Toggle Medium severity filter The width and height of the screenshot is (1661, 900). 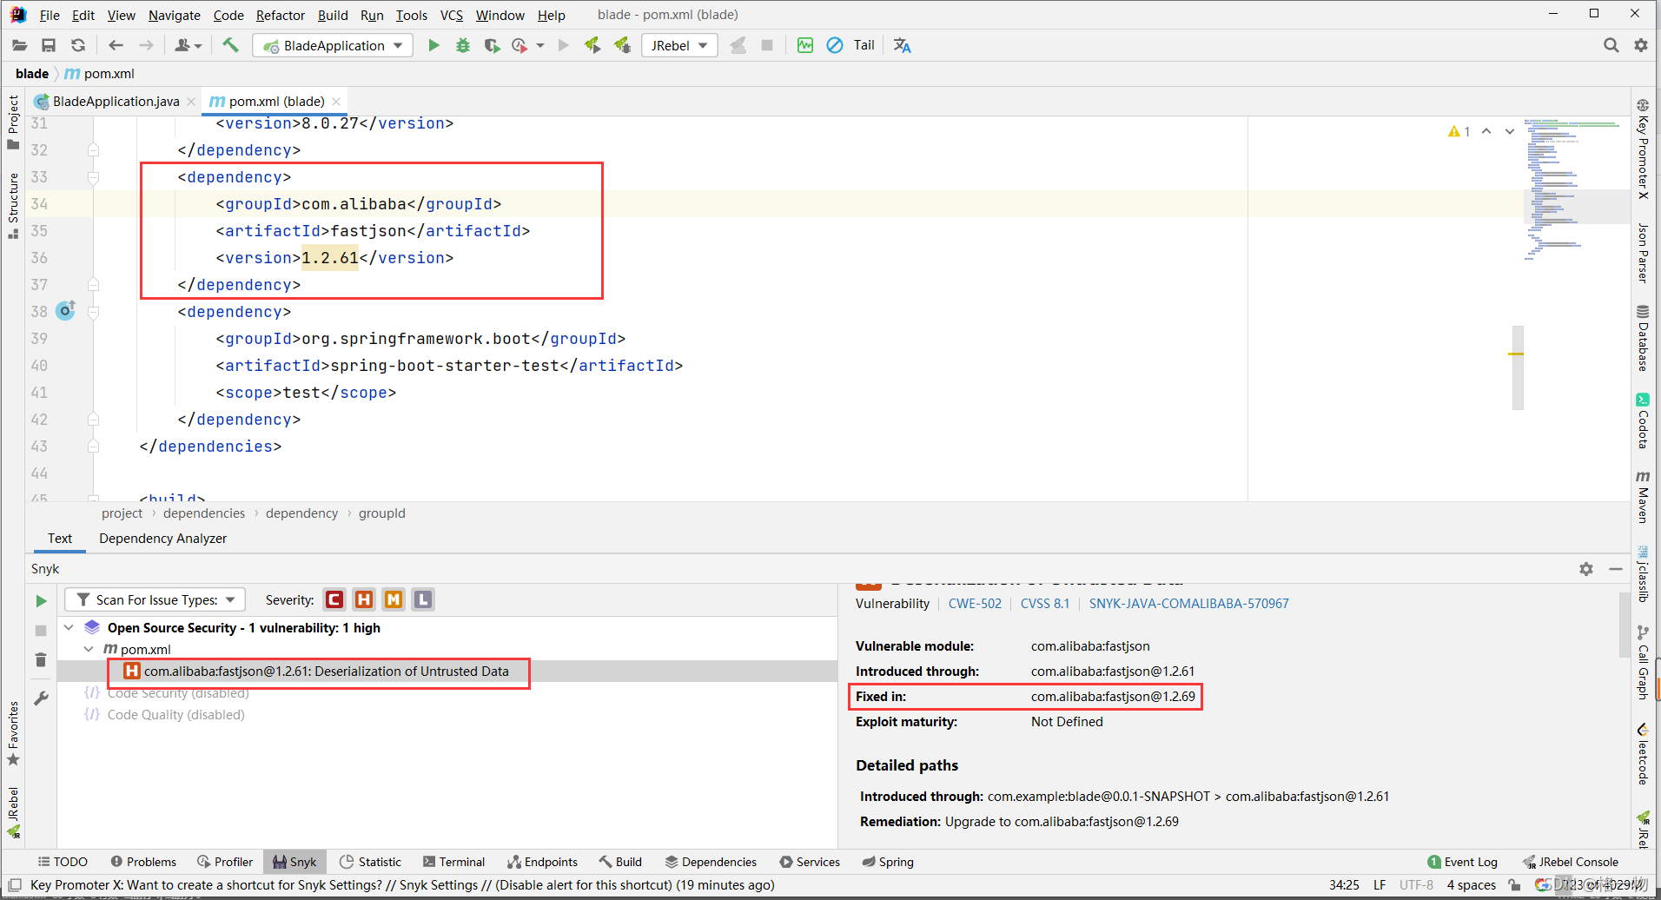point(394,599)
